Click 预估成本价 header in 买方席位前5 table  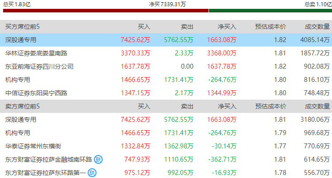point(270,27)
